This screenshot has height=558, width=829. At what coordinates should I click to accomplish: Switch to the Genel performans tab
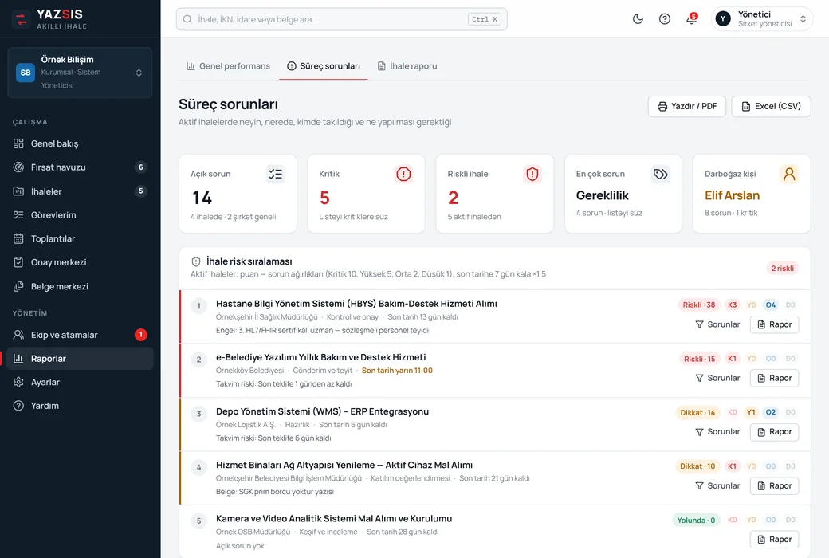coord(228,66)
